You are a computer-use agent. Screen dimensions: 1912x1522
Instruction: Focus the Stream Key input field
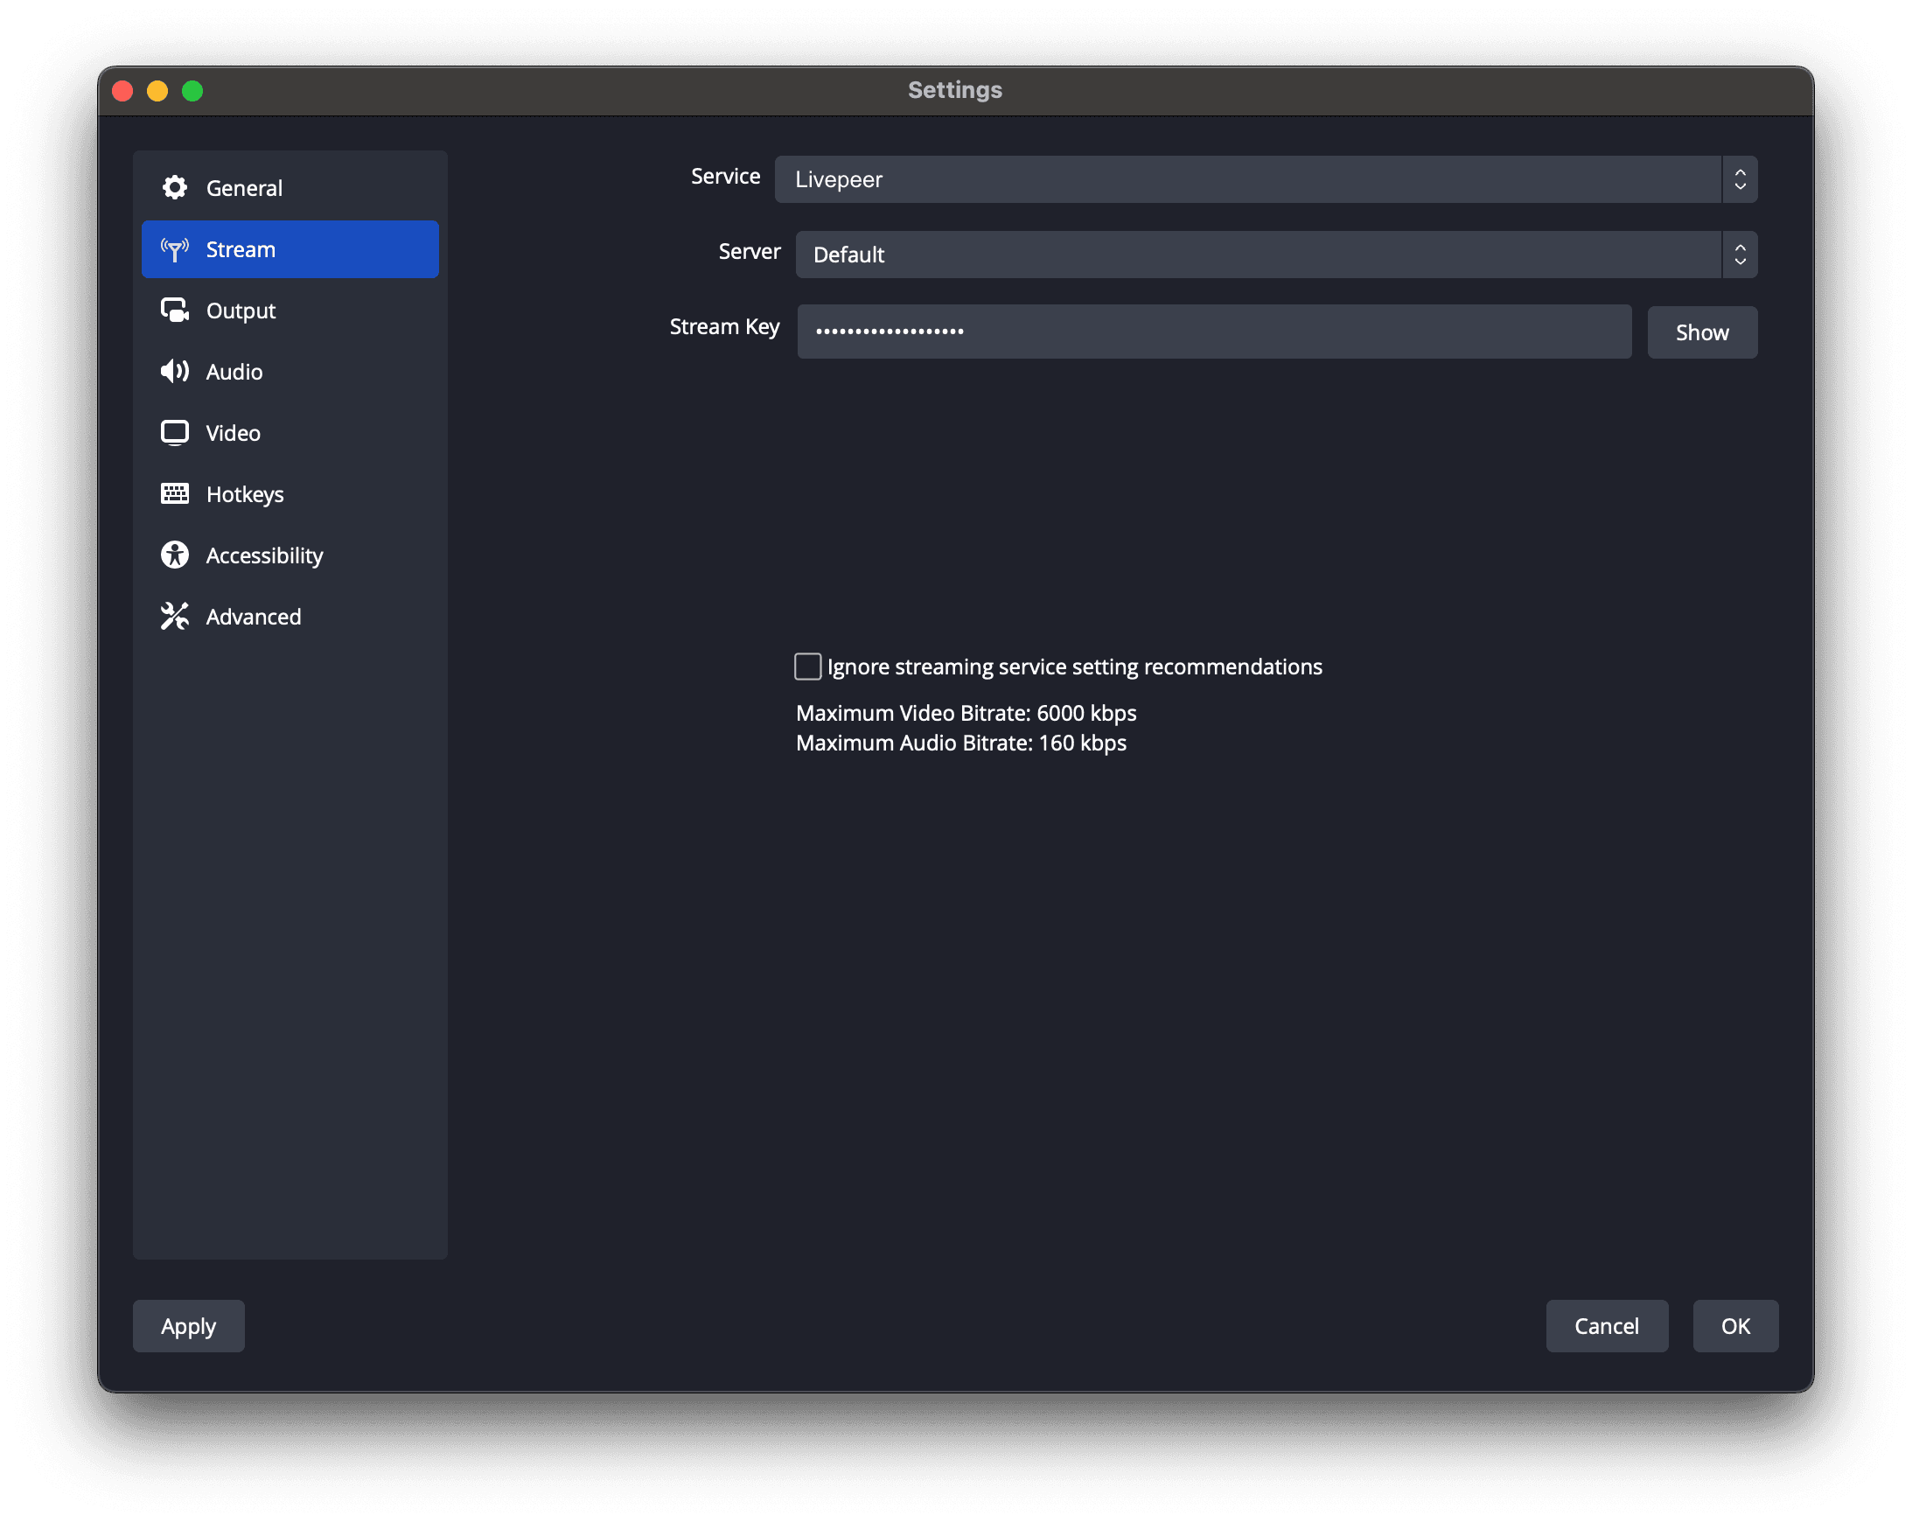[1213, 332]
